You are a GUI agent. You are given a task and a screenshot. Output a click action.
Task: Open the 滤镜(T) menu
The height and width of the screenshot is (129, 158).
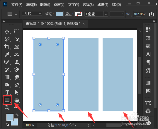[103, 5]
